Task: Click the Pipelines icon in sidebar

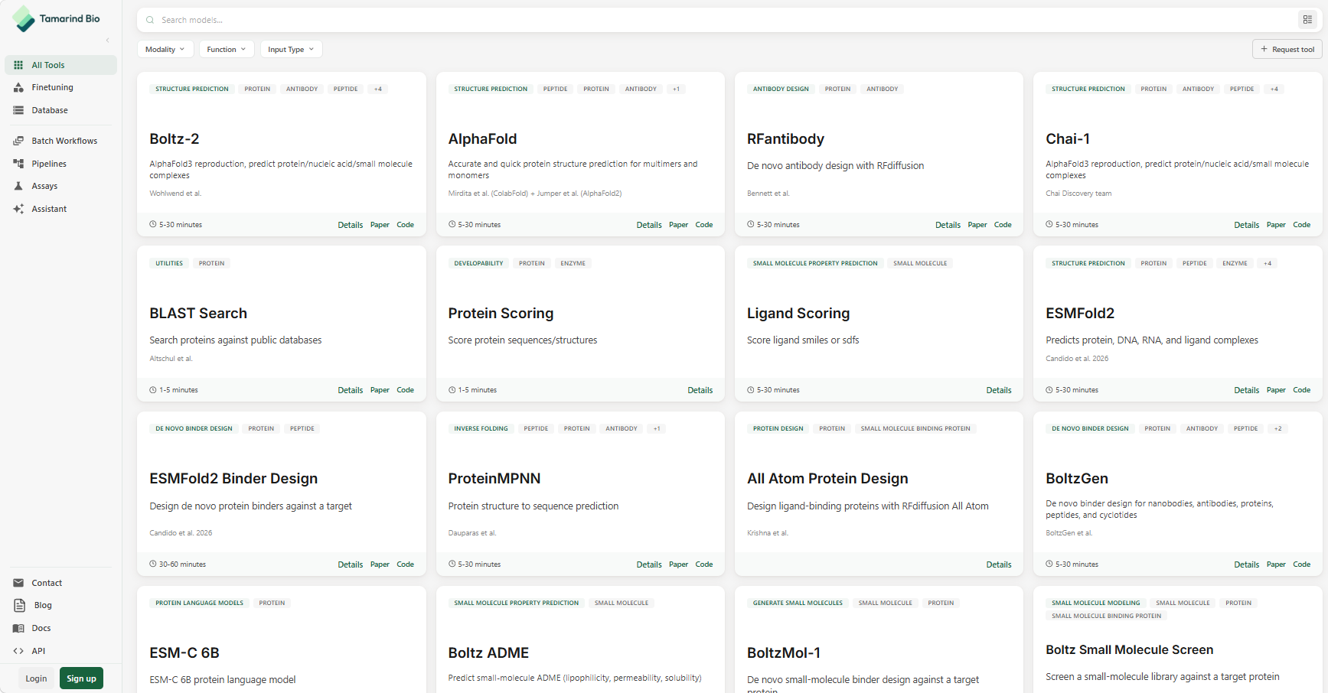Action: point(18,164)
